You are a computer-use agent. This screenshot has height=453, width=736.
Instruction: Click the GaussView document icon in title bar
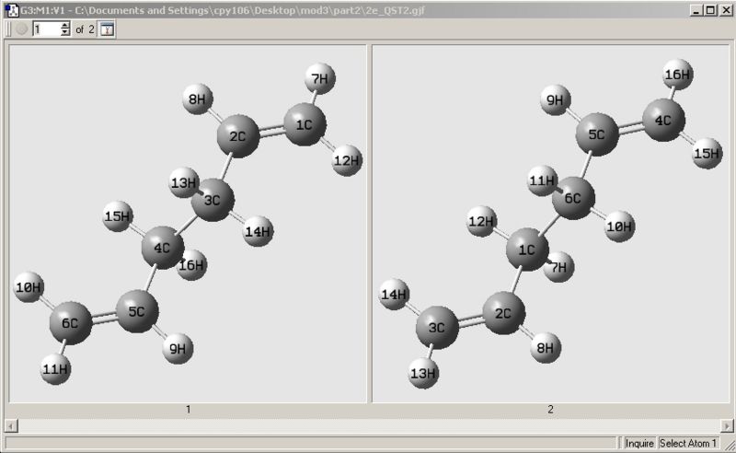pos(11,10)
